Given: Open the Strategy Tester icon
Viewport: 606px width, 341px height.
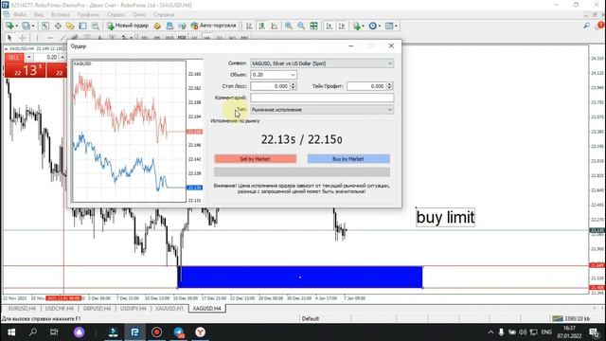Looking at the screenshot, I should point(95,26).
